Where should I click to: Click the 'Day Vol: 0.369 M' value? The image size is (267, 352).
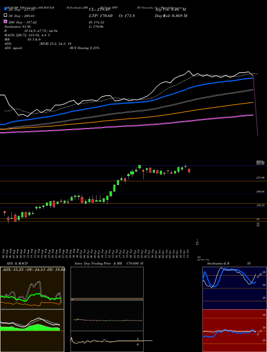(x=171, y=16)
